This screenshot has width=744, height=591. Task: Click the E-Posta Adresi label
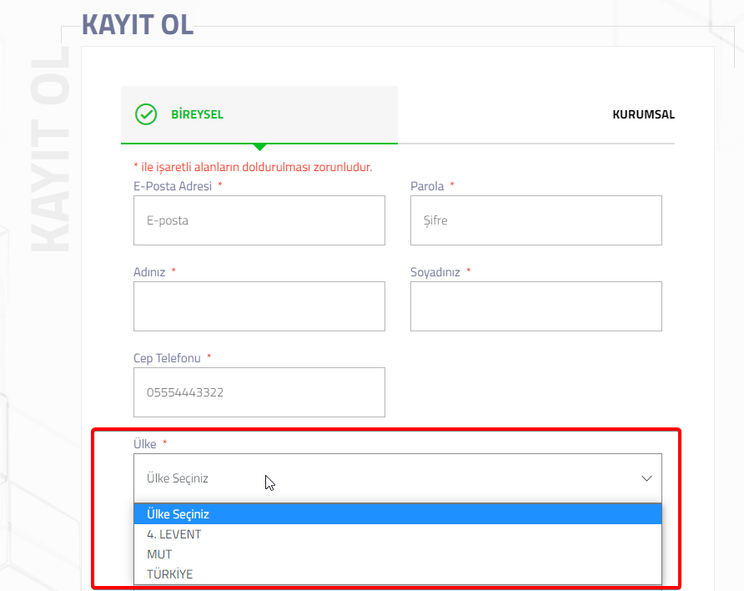click(173, 186)
